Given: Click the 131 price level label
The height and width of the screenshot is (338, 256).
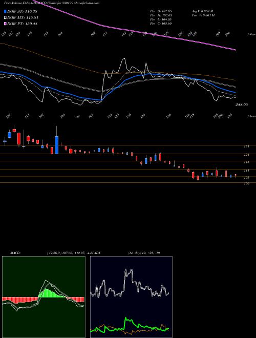Looking at the screenshot, I should point(246,146).
